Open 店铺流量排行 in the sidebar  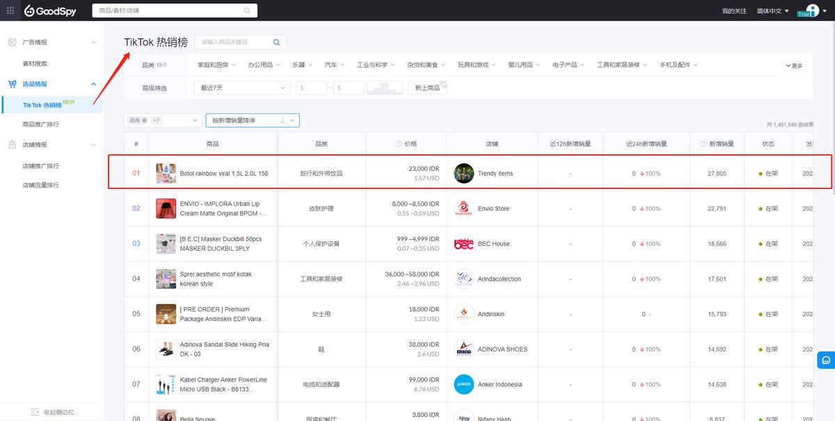pos(40,185)
